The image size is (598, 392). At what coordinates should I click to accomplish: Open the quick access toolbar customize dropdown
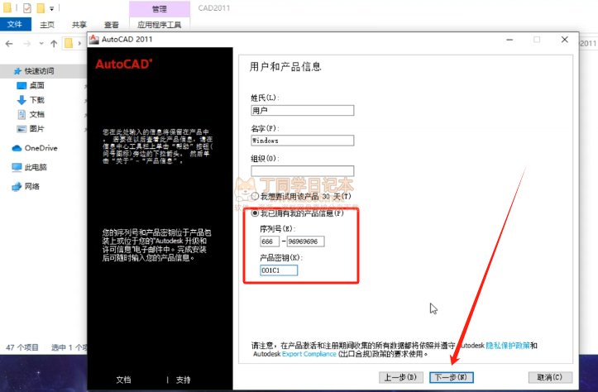point(52,8)
